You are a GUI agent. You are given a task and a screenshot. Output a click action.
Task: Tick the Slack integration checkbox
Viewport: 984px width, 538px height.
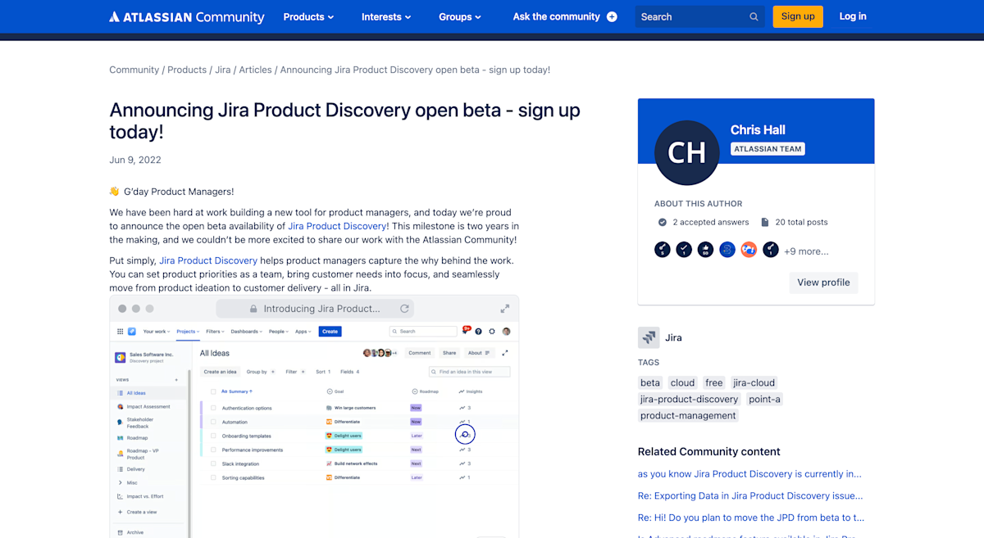[213, 463]
